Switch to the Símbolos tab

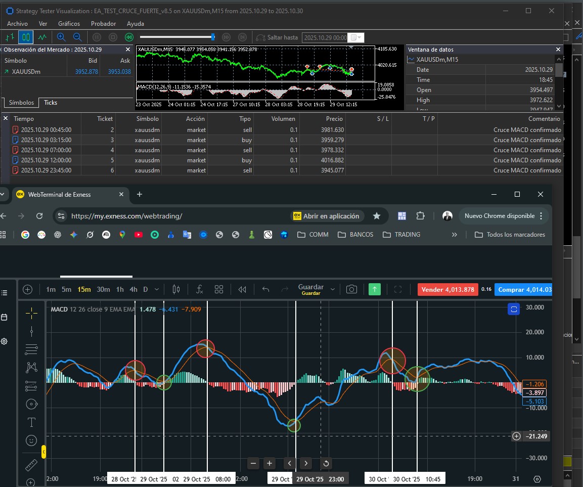21,103
